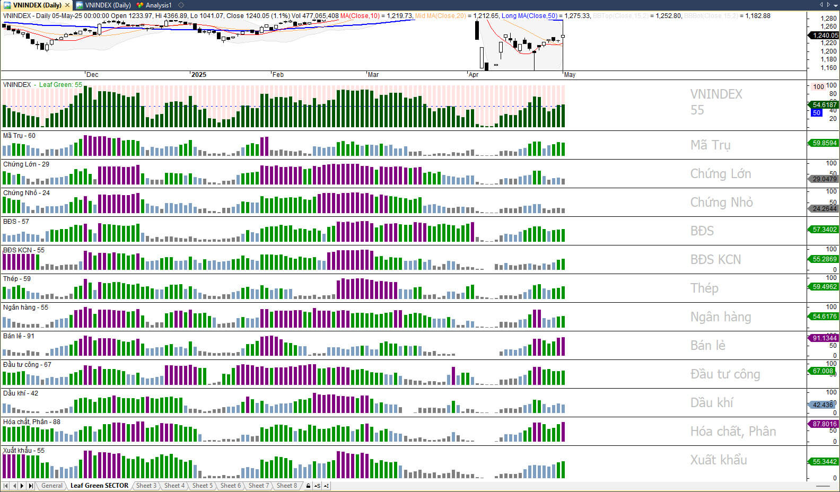The height and width of the screenshot is (492, 840).
Task: Jump to the first chart sheet
Action: coord(6,486)
